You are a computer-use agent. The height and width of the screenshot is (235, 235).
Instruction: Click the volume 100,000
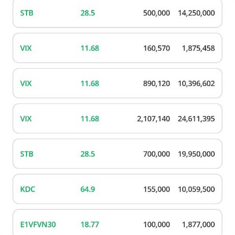coord(157,225)
